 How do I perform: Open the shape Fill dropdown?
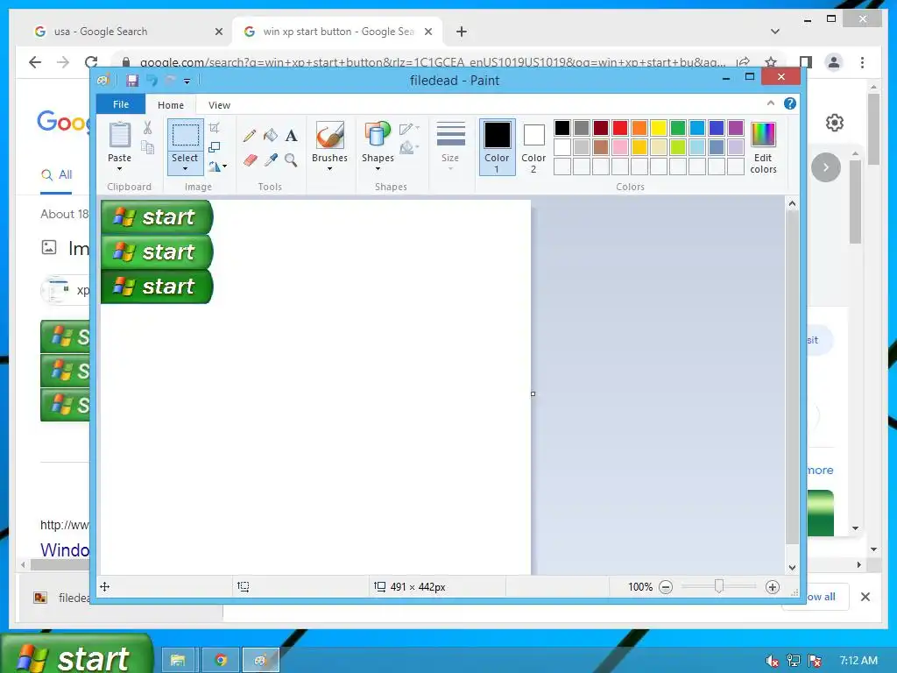409,148
